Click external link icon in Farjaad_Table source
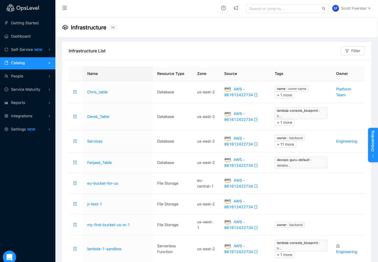The height and width of the screenshot is (262, 378). click(256, 166)
